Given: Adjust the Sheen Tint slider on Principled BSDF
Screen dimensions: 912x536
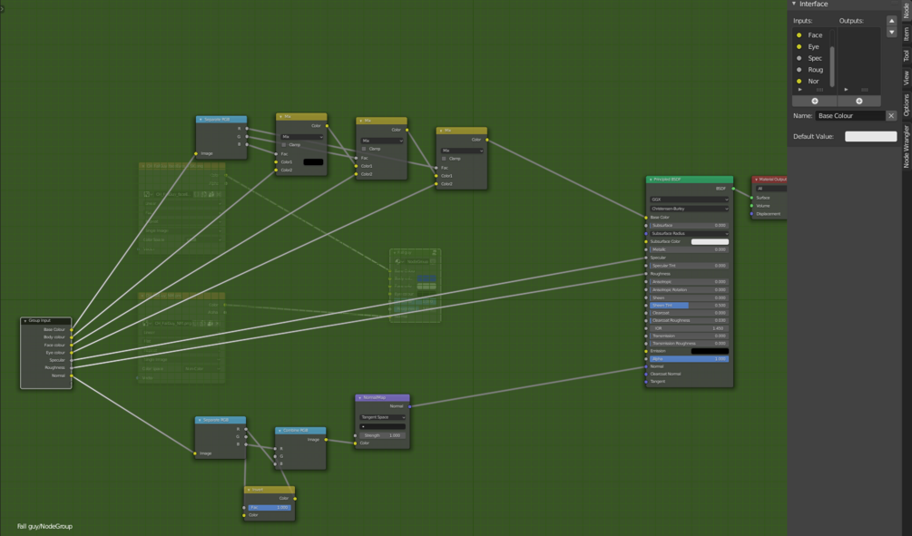Looking at the screenshot, I should pos(690,306).
